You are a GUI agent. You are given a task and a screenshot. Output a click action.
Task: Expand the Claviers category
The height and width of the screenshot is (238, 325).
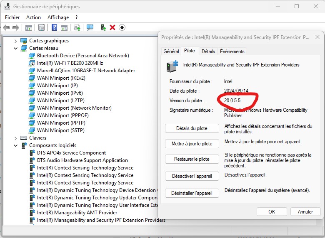point(15,138)
